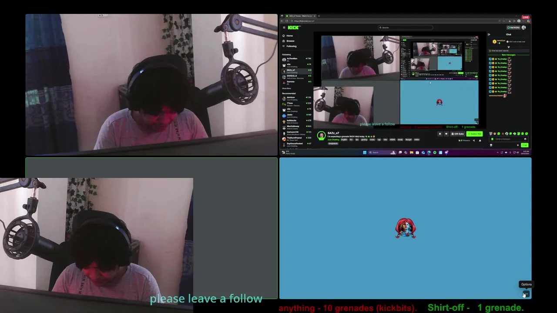The height and width of the screenshot is (313, 557).
Task: Open Following in Kick sidebar
Action: pos(289,46)
